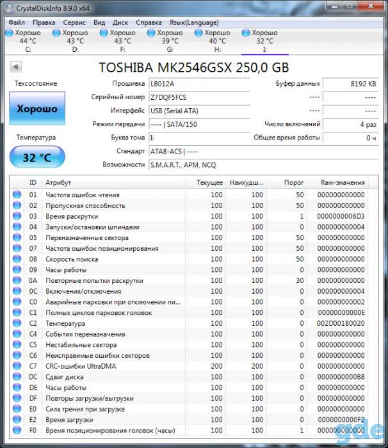Click the Хорошо health status button
Viewport: 388px width, 448px height.
(x=37, y=108)
